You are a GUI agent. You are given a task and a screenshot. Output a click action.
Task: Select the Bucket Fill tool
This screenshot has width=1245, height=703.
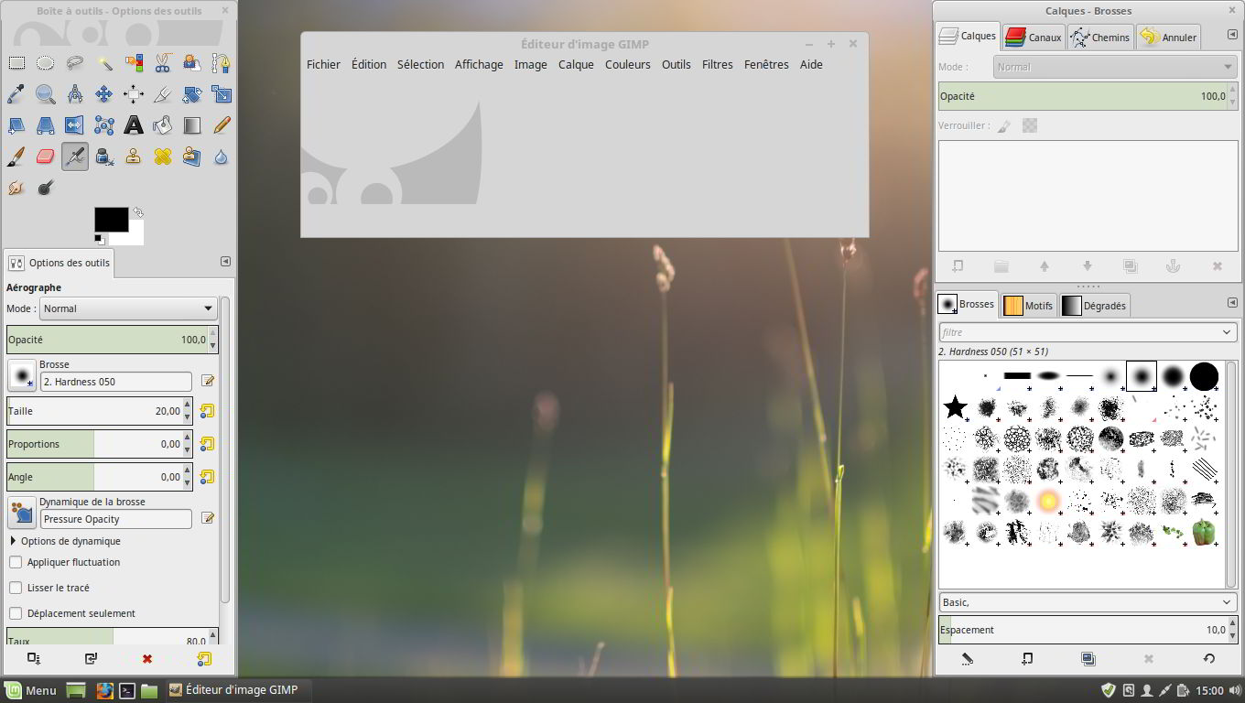pyautogui.click(x=163, y=125)
